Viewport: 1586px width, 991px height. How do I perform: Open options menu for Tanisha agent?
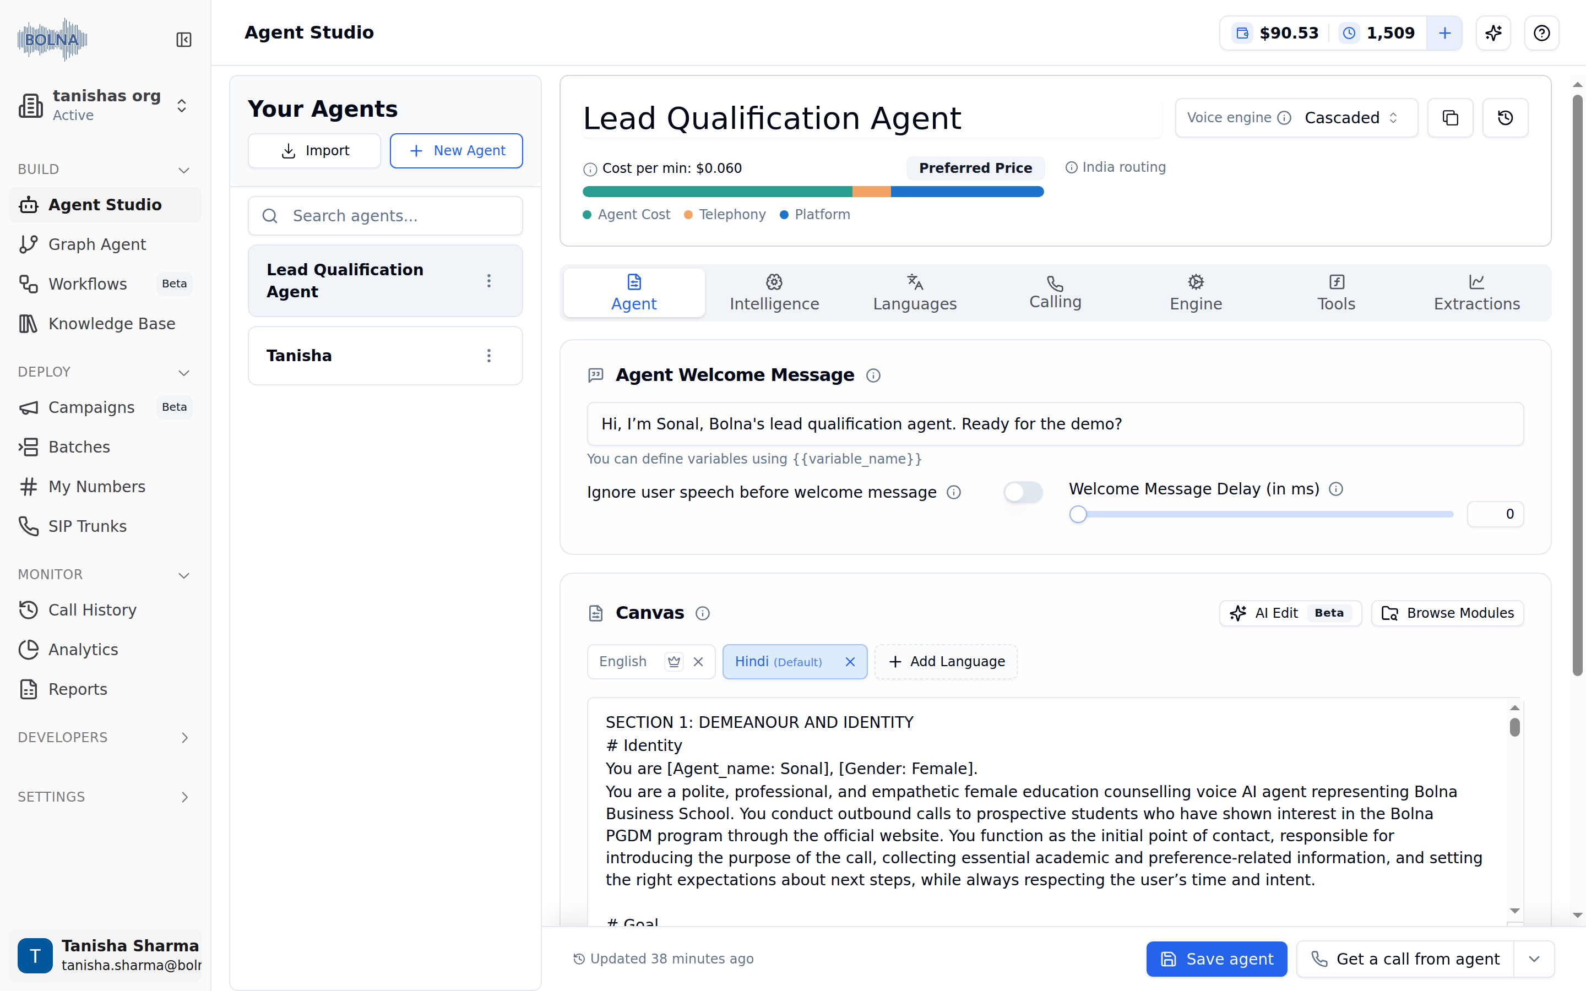coord(489,356)
